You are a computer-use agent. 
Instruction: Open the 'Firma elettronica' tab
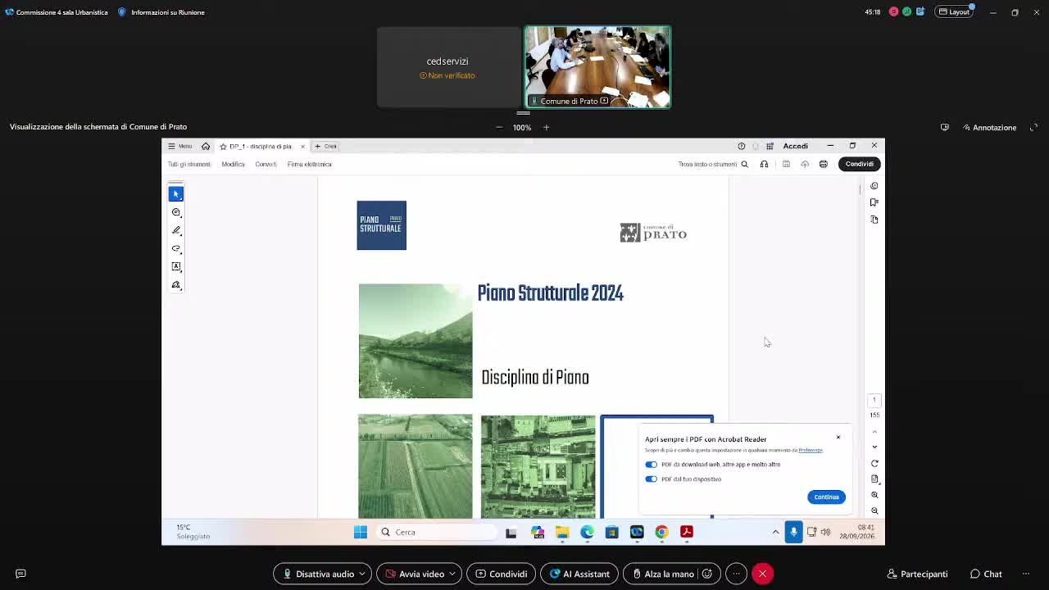point(310,164)
